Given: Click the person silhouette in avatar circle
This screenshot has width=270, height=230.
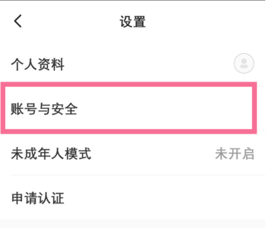Looking at the screenshot, I should click(244, 64).
